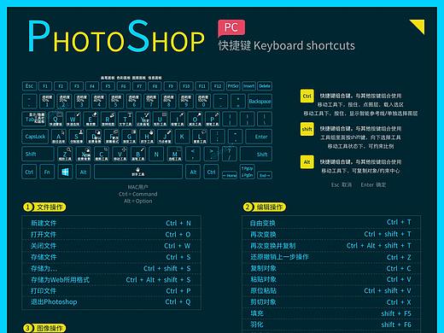Click the G key with the gradient icon
444x333 pixels.
pyautogui.click(x=129, y=137)
